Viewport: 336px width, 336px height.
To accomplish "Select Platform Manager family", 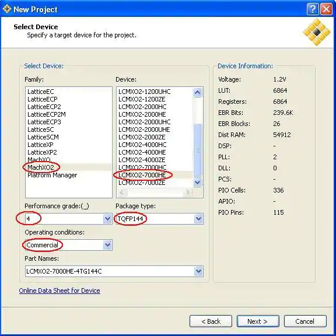I will coord(52,175).
